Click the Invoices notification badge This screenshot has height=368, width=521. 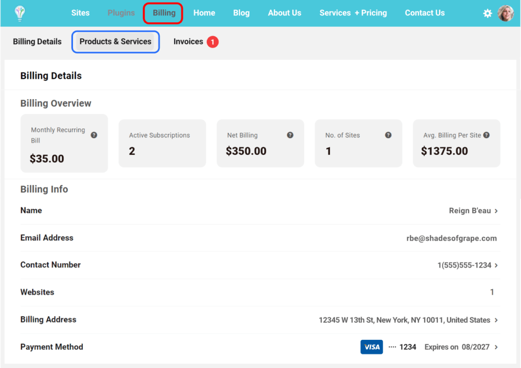pyautogui.click(x=213, y=42)
